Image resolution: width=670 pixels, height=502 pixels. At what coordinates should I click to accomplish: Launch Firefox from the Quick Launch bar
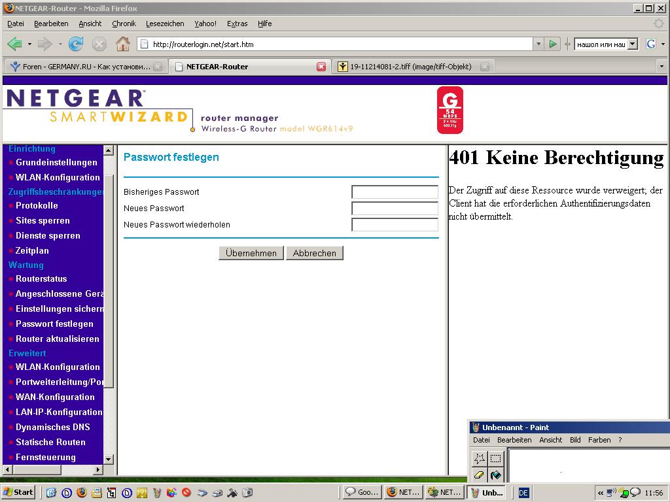point(82,493)
